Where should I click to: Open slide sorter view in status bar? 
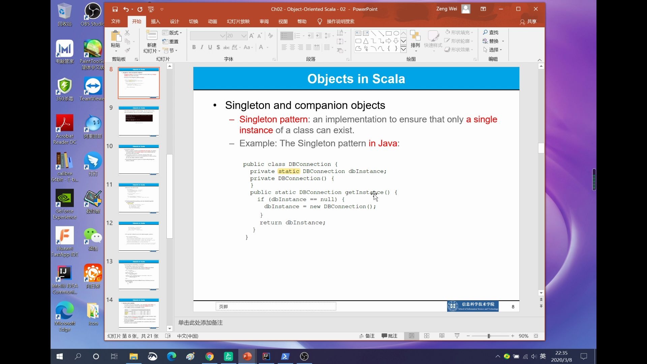click(427, 336)
